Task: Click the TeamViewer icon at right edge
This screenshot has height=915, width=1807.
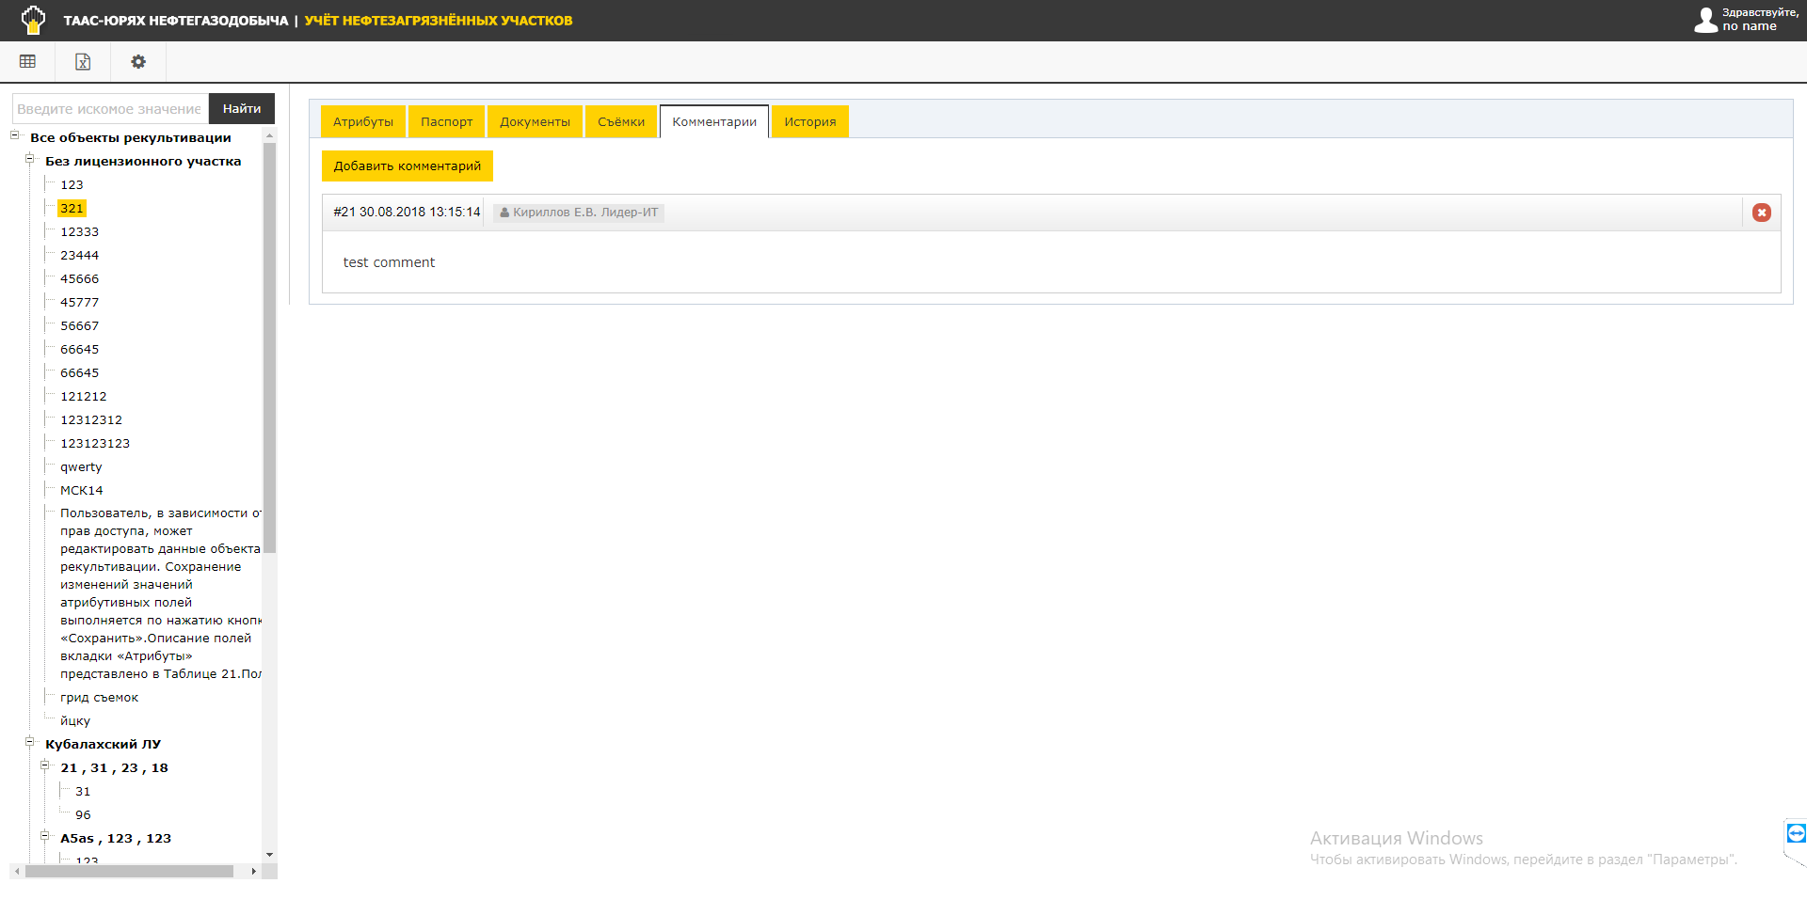Action: tap(1796, 833)
